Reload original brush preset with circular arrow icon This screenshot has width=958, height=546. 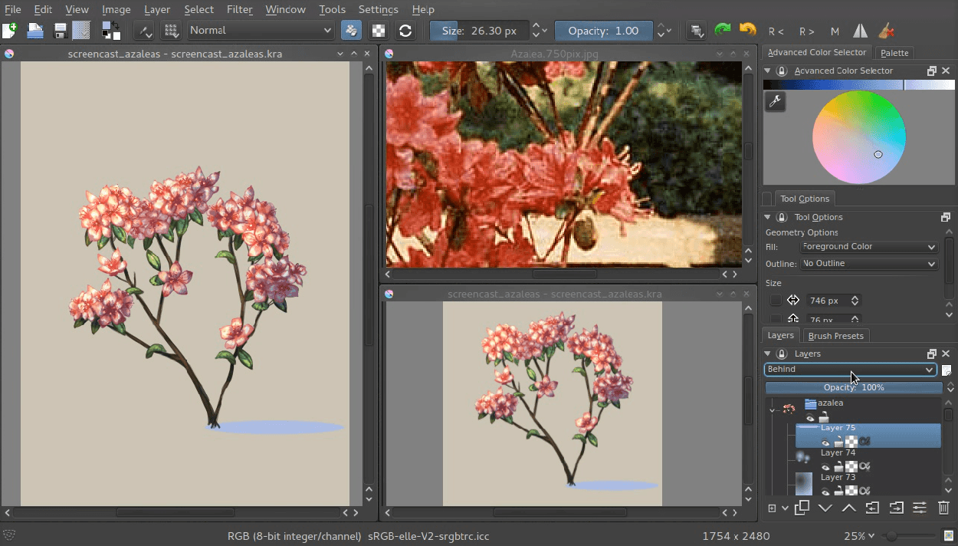click(x=405, y=31)
